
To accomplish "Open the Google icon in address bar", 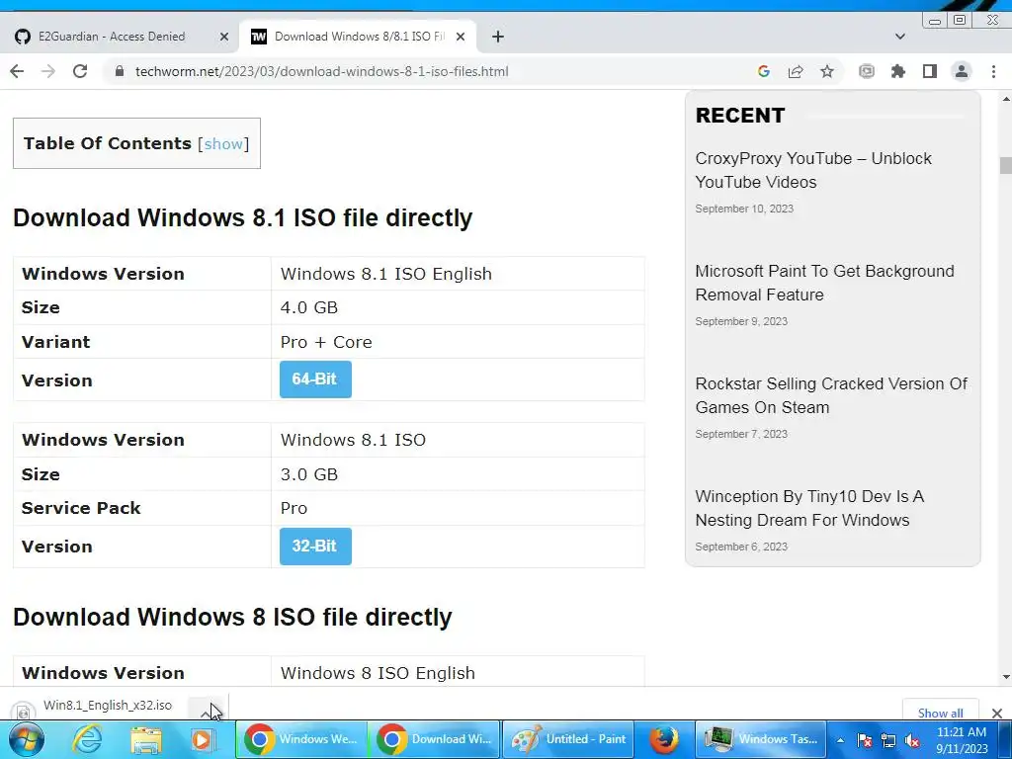I will tap(764, 71).
